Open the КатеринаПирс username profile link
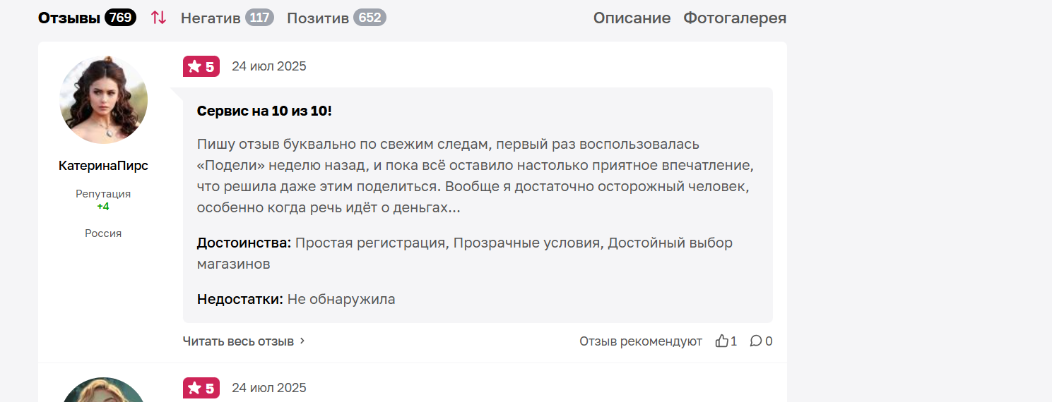 [104, 166]
